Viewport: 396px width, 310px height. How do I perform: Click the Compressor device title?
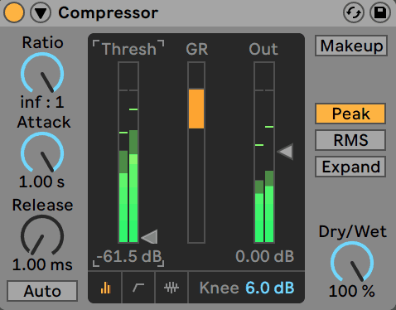(x=109, y=13)
